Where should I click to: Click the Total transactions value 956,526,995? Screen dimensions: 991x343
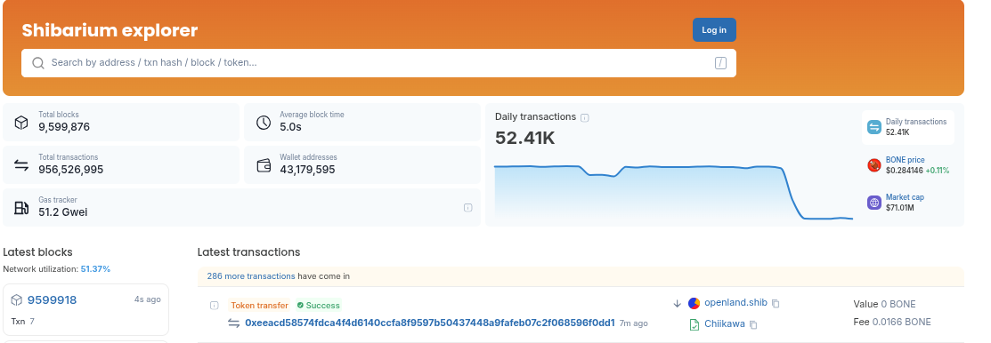(x=71, y=170)
